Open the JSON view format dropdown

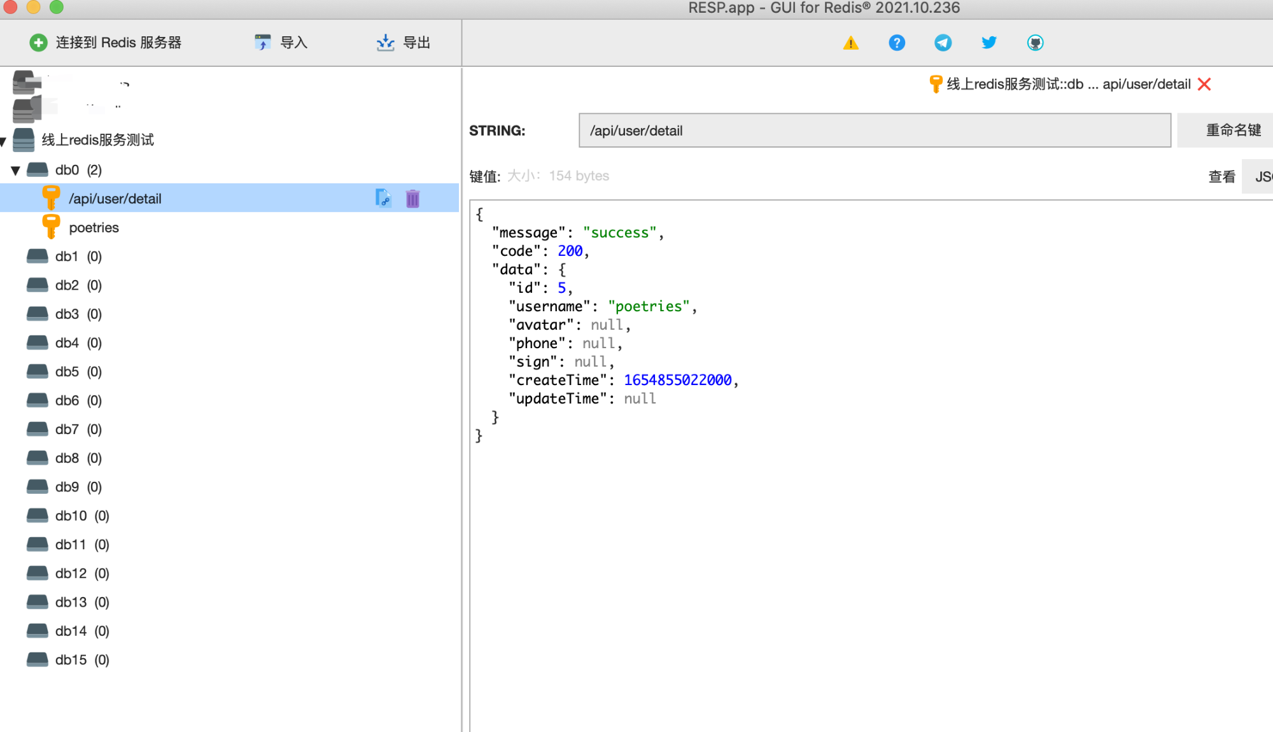[1260, 176]
